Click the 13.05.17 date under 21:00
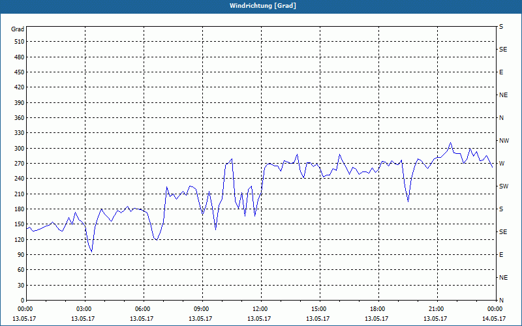522x326 pixels. [435, 319]
